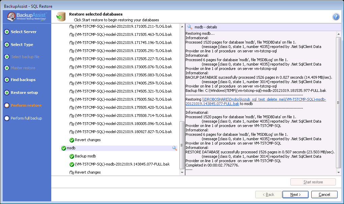
Task: Click the Cancel button
Action: pyautogui.click(x=324, y=195)
